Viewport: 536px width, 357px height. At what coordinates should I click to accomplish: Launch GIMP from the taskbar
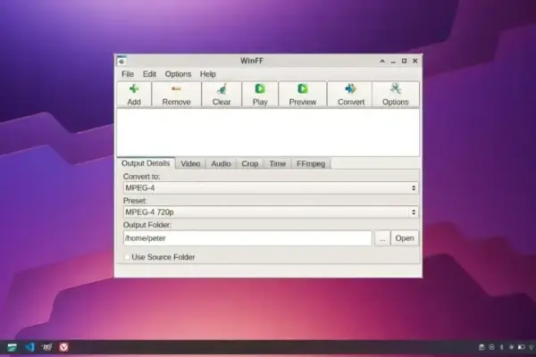pyautogui.click(x=46, y=347)
